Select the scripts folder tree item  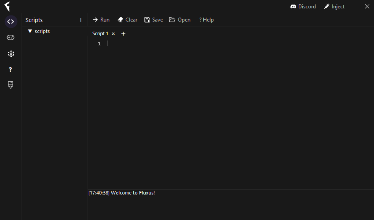[x=42, y=31]
